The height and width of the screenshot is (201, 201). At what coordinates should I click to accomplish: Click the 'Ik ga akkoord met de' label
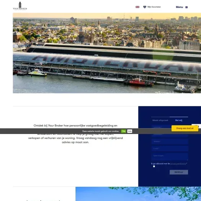[160, 164]
